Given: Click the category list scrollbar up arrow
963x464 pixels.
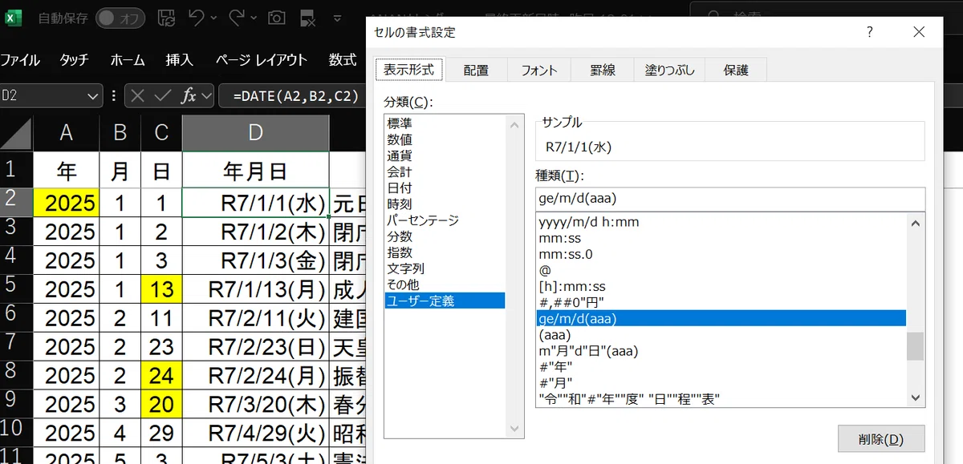Looking at the screenshot, I should [x=514, y=123].
